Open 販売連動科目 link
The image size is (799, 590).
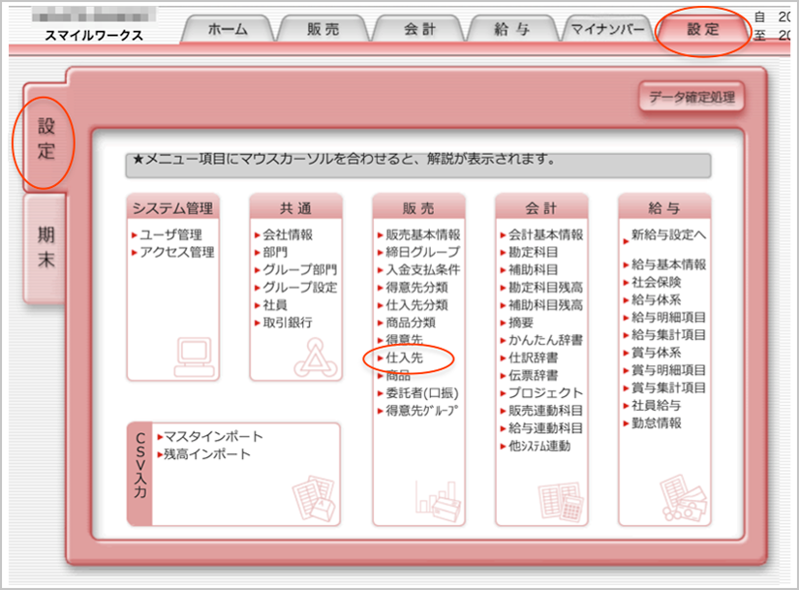click(546, 411)
